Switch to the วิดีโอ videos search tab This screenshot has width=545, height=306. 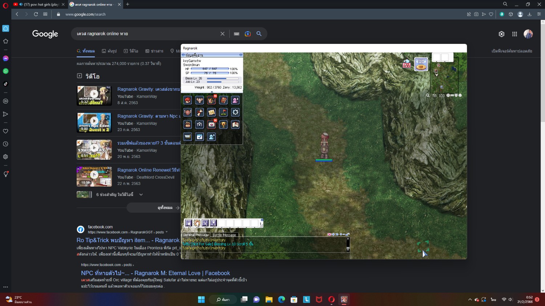[x=131, y=51]
